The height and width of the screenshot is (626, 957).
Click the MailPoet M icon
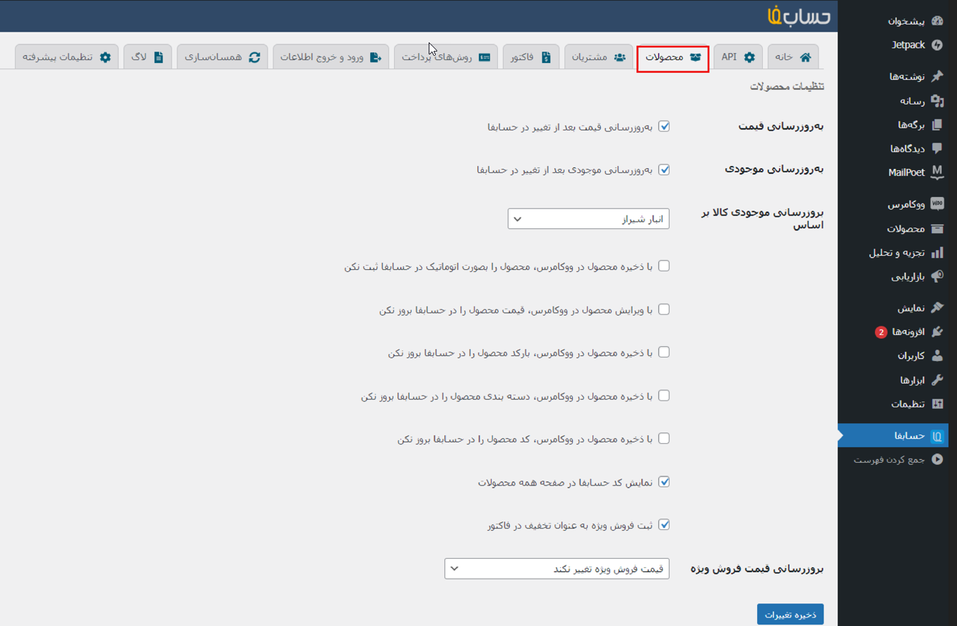tap(937, 172)
